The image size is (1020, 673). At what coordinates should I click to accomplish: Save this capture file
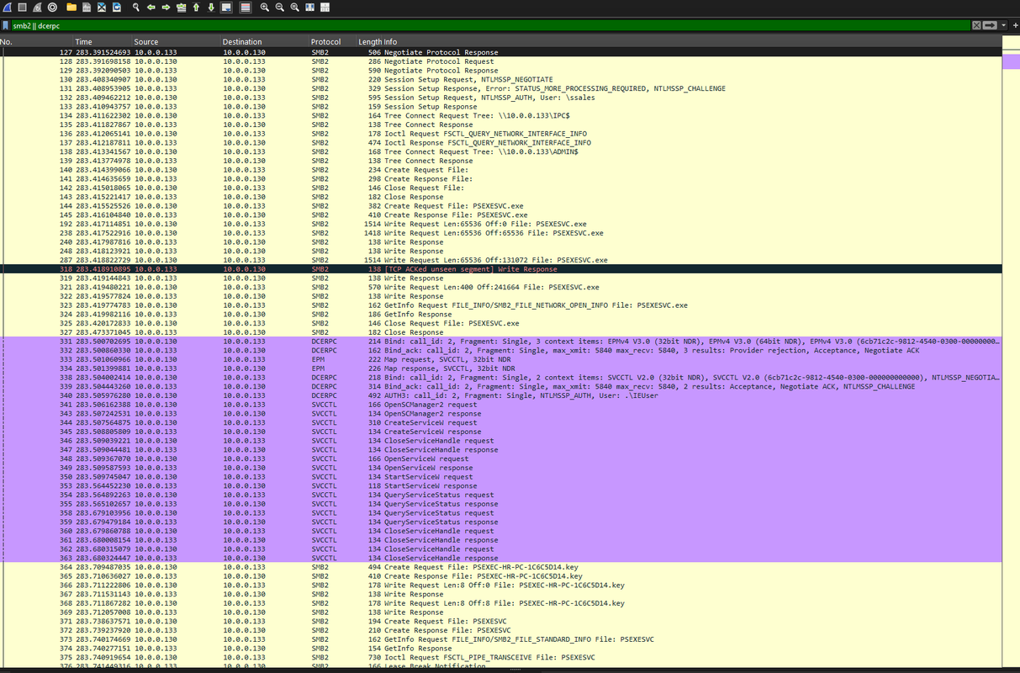87,7
